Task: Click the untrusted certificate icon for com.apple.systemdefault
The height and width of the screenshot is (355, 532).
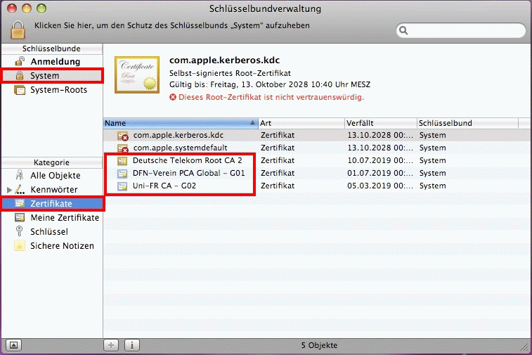Action: point(123,148)
